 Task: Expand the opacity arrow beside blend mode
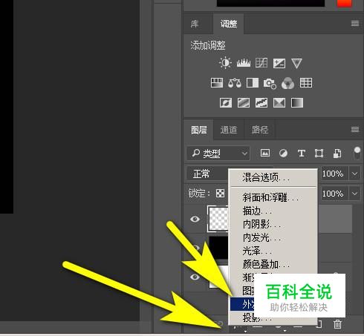coord(354,174)
